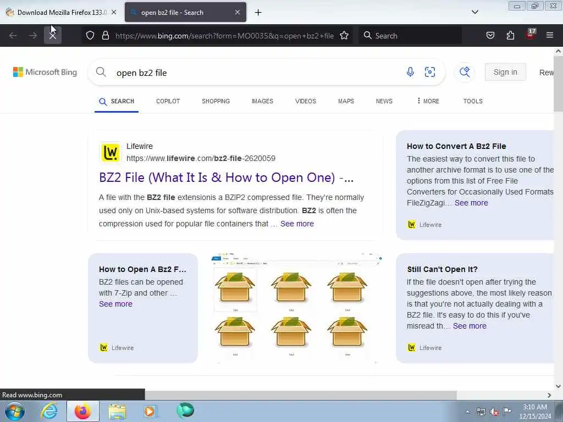Click the address bar URL
The height and width of the screenshot is (422, 563).
pos(224,36)
